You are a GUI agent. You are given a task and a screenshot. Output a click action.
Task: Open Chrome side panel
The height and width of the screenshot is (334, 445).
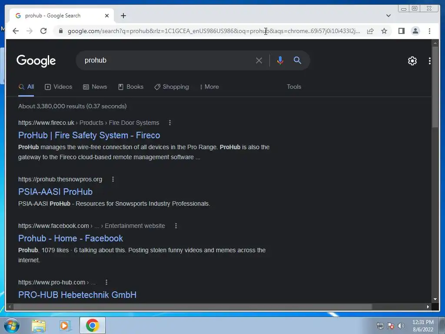pyautogui.click(x=401, y=31)
